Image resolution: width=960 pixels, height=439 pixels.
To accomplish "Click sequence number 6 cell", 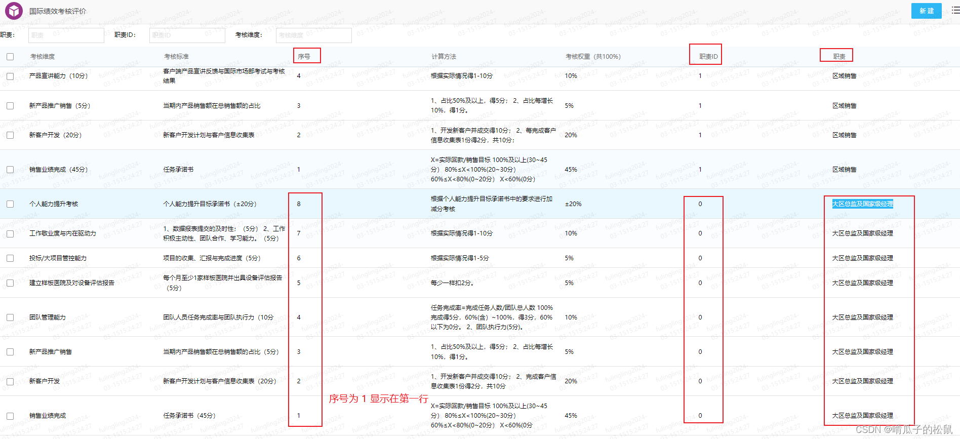I will [299, 258].
